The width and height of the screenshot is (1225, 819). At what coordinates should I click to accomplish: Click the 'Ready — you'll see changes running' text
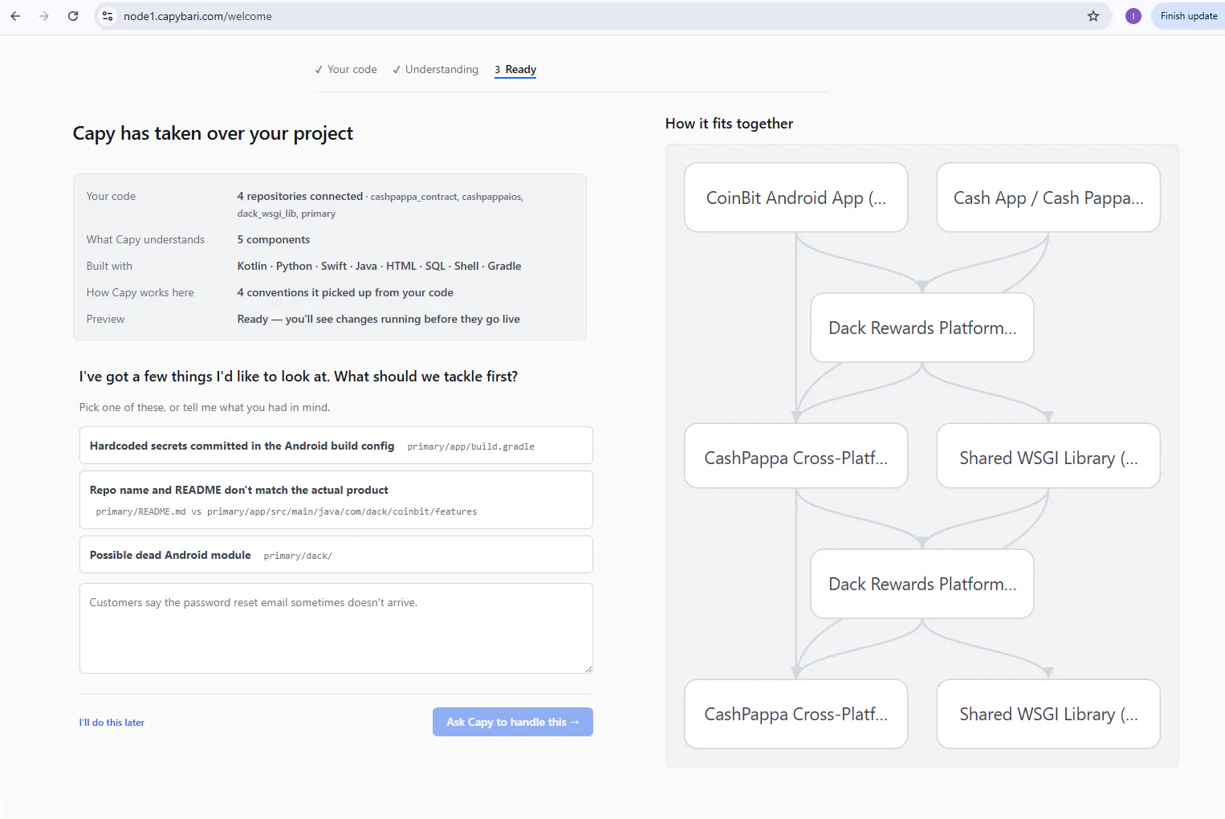378,319
